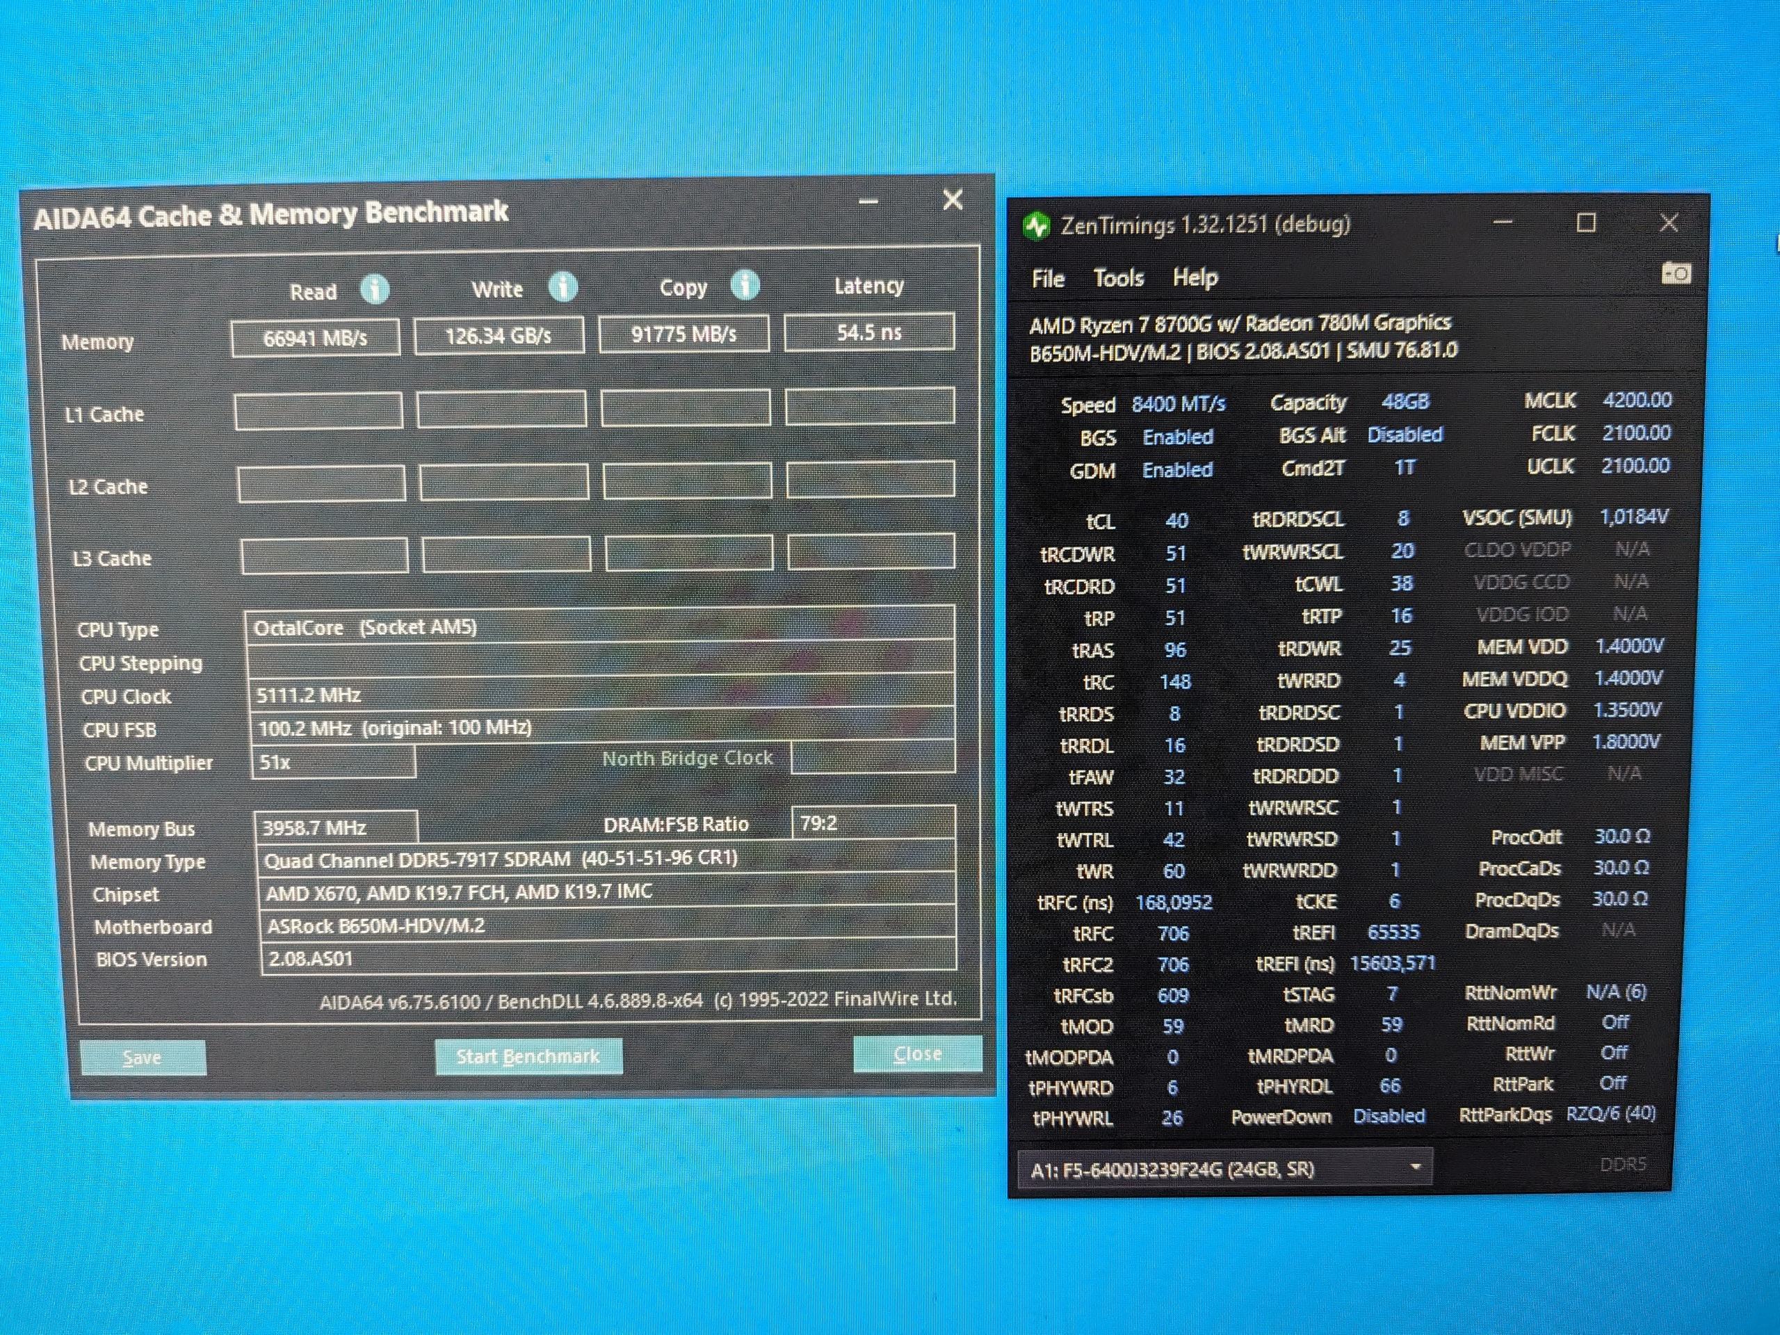Click the Memory Read result field

[316, 338]
